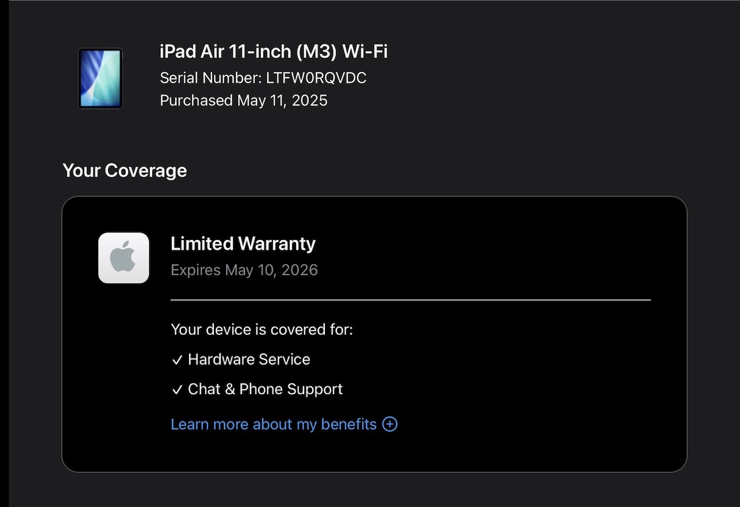Click the checkmark next to Chat & Phone Support
Image resolution: width=740 pixels, height=507 pixels.
[177, 390]
